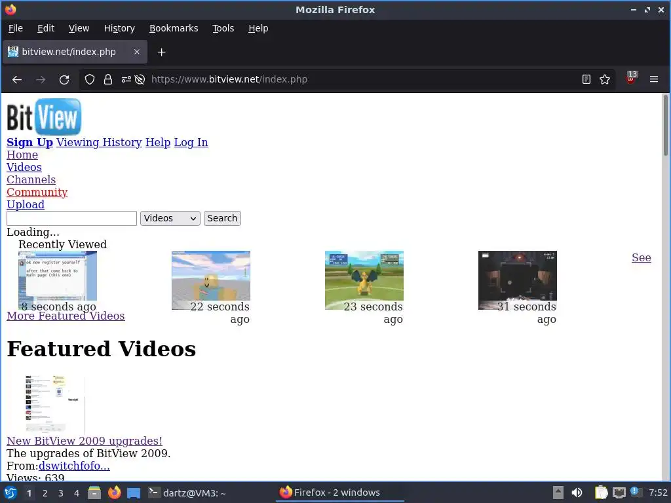Click the show desktop icon in the taskbar
Image resolution: width=671 pixels, height=503 pixels.
[134, 493]
